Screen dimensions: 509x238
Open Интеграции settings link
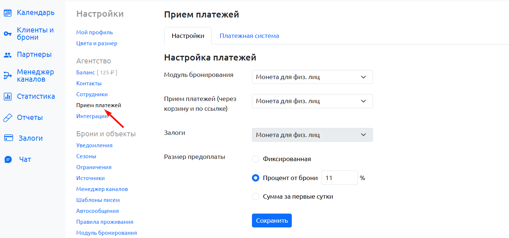click(92, 116)
